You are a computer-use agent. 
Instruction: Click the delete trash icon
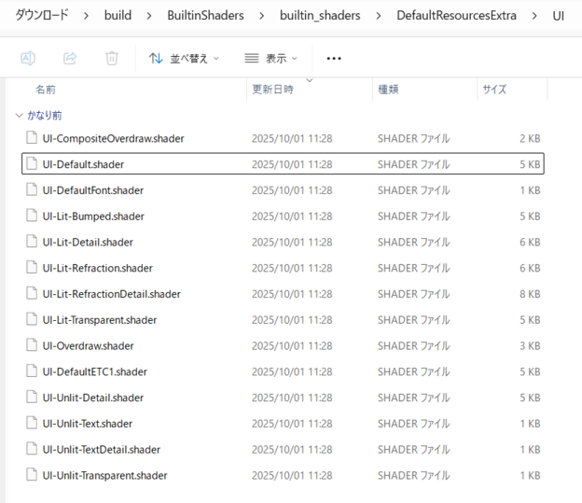tap(112, 58)
